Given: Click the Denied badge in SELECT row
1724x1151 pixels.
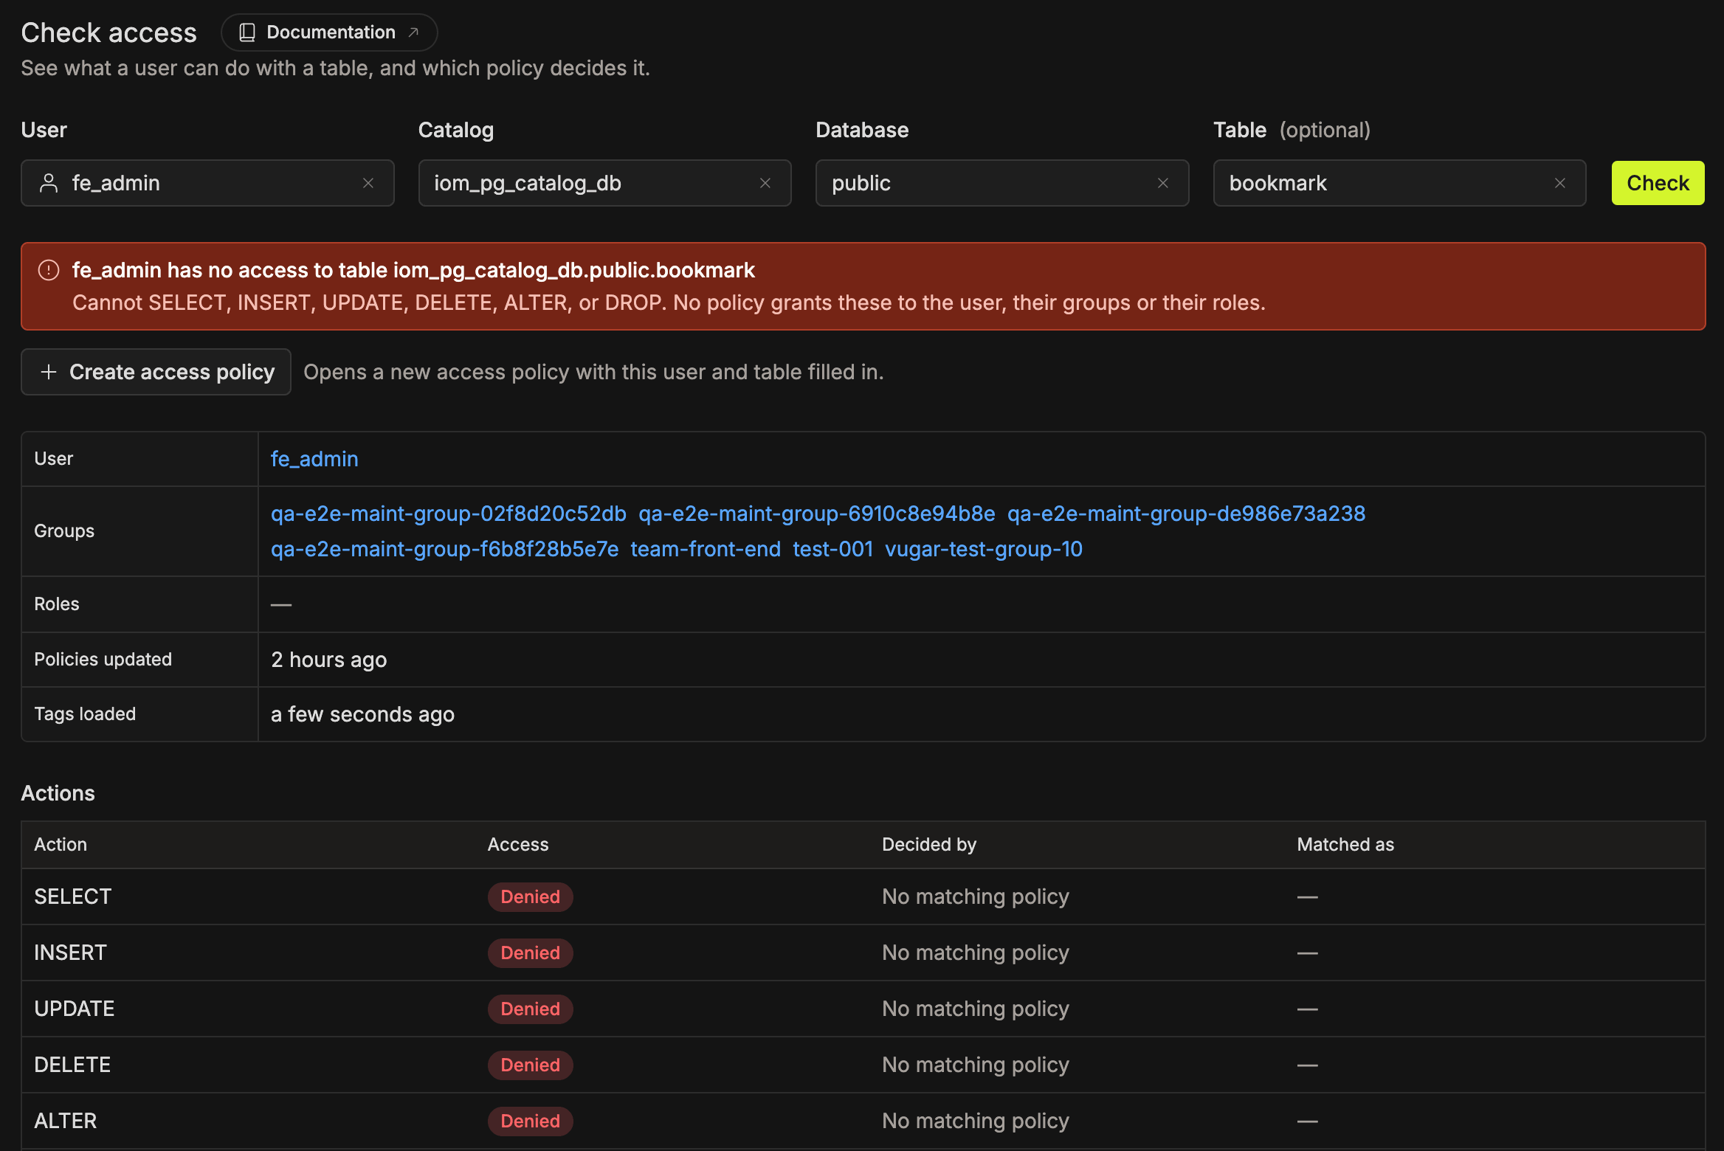Looking at the screenshot, I should coord(531,897).
